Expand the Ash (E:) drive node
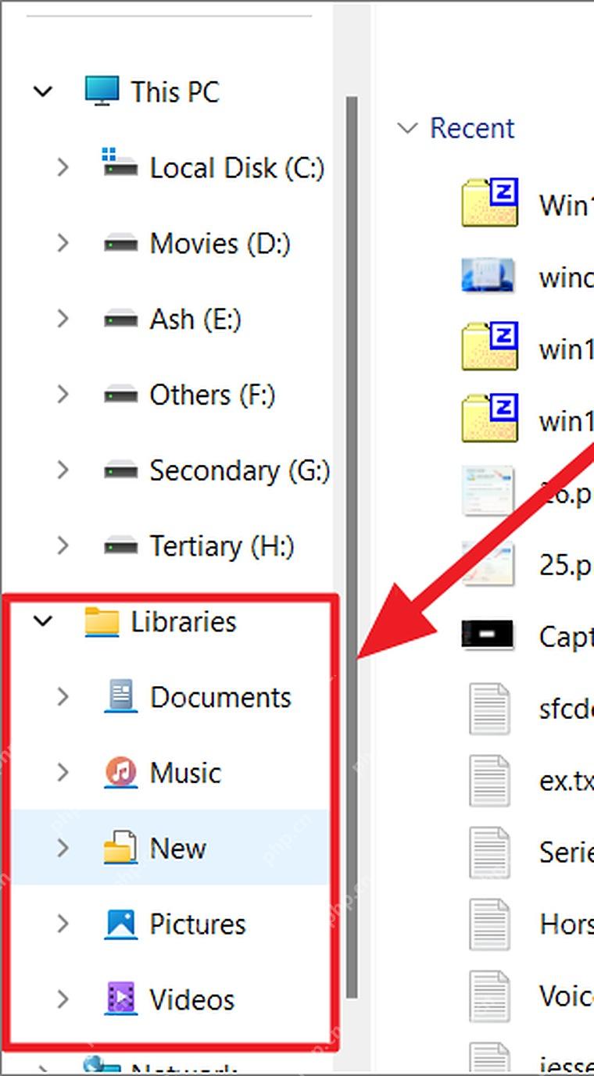594x1076 pixels. pos(63,319)
